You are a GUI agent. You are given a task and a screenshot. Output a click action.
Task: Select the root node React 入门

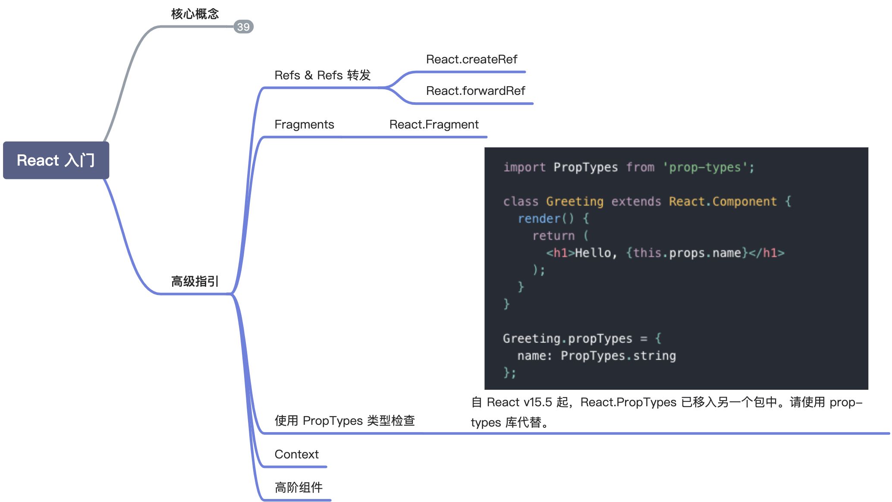coord(56,160)
